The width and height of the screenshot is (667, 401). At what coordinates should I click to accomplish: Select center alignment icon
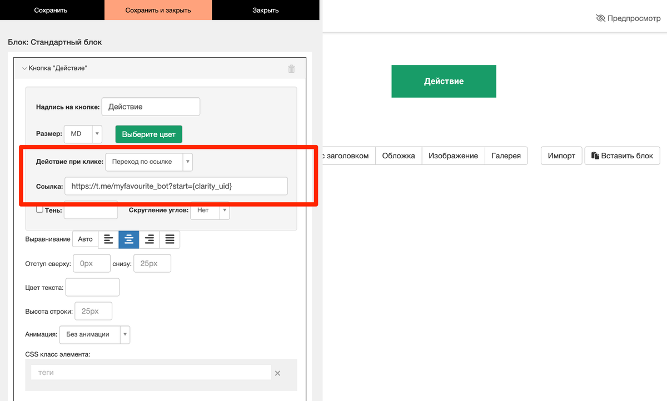point(129,239)
